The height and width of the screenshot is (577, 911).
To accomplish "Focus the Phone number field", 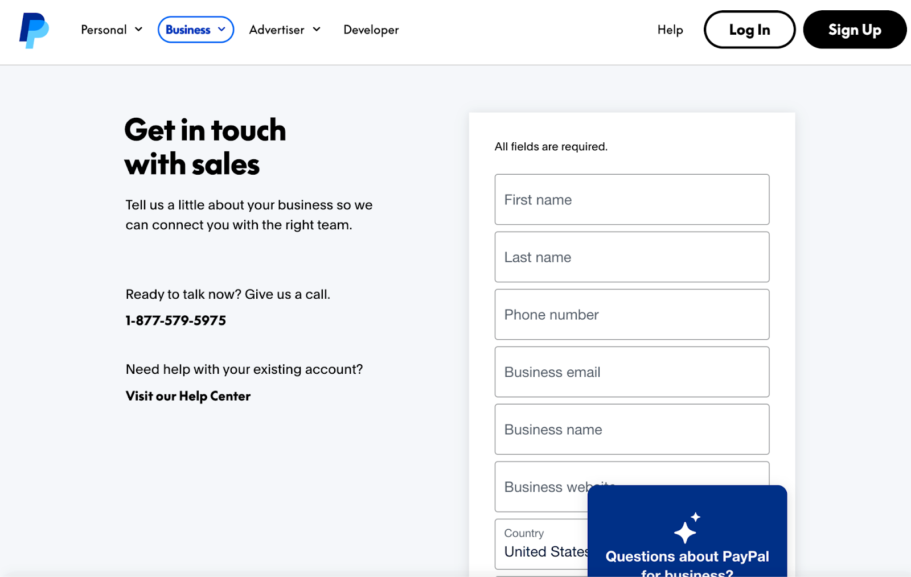I will pos(632,315).
